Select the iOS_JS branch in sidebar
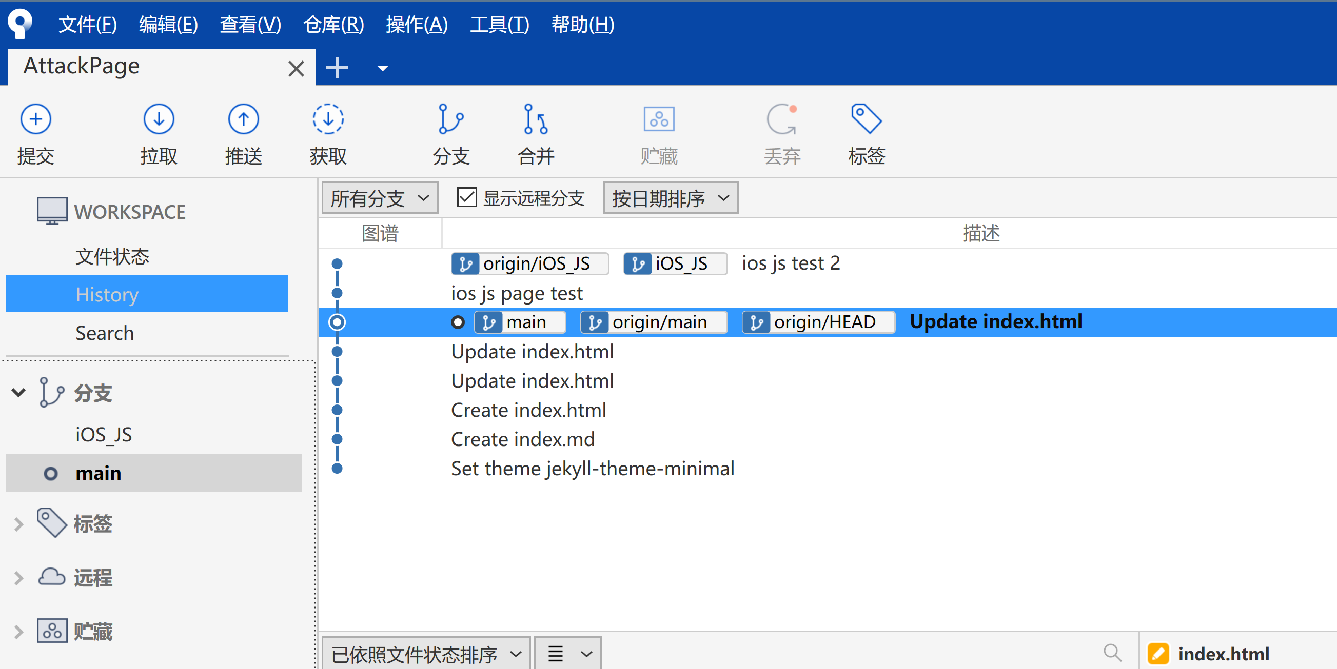 103,435
